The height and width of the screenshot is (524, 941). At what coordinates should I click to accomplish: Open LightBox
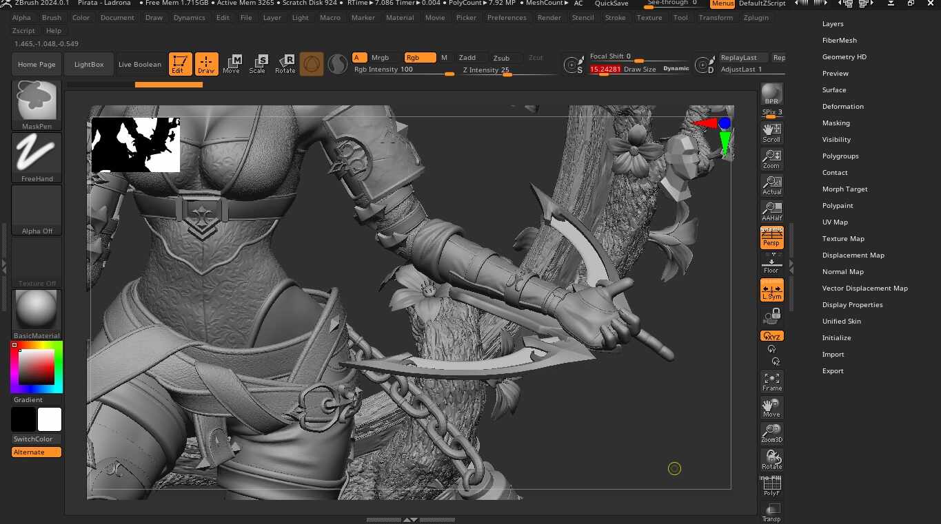point(89,64)
